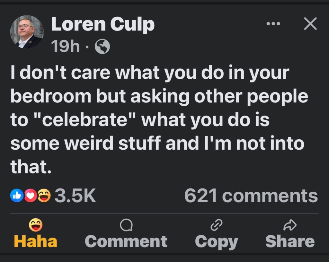Viewport: 329px width, 262px height.
Task: Dismiss the post with the X button
Action: tap(310, 24)
